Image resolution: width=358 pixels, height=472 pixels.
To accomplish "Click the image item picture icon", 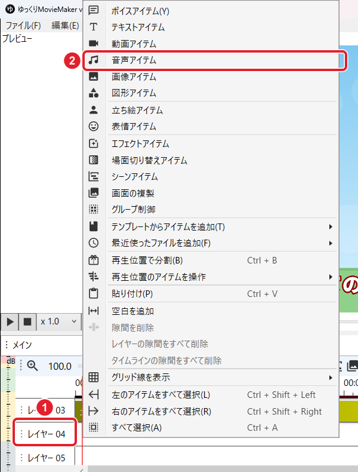I will (94, 76).
